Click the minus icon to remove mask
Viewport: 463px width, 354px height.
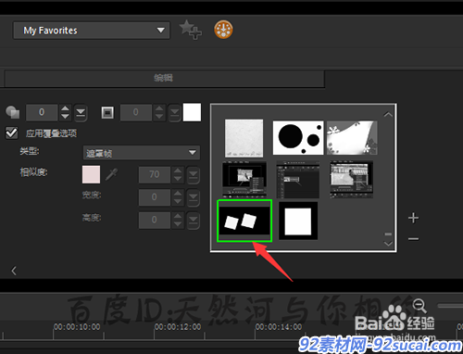(413, 239)
